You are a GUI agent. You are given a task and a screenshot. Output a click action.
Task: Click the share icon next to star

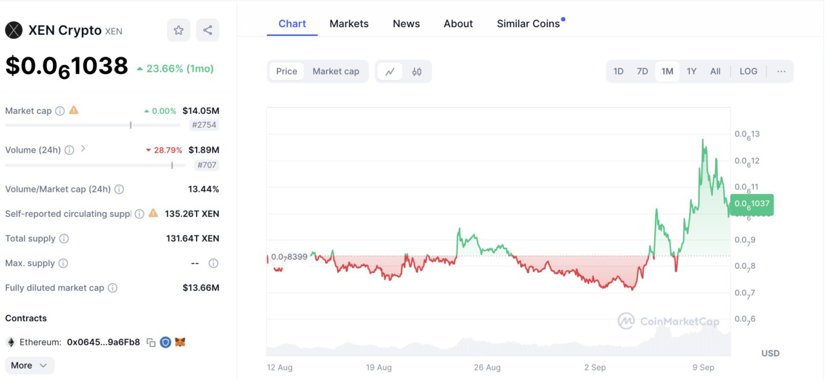pyautogui.click(x=208, y=30)
